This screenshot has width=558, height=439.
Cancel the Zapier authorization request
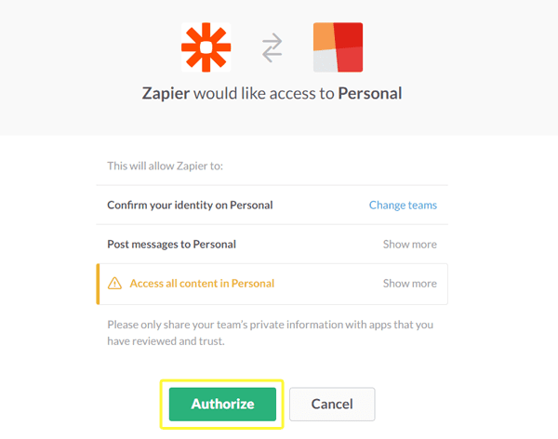(x=332, y=404)
